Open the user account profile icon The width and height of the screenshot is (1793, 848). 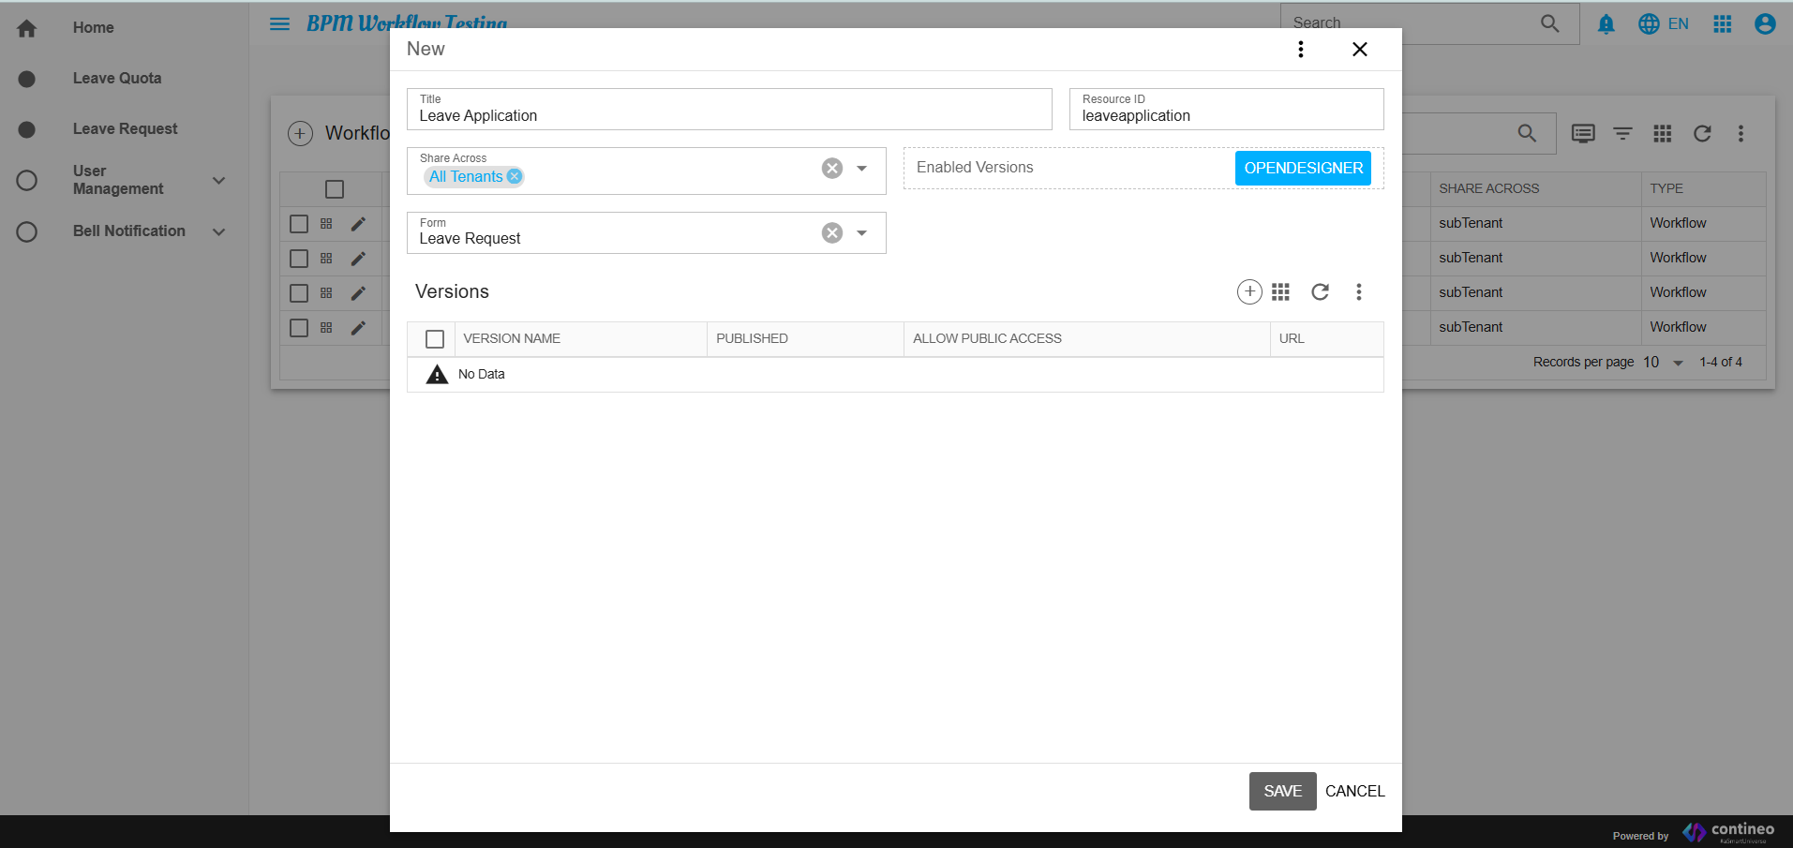point(1765,24)
